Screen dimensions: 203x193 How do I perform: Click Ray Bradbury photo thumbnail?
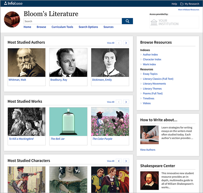pyautogui.click(x=68, y=62)
